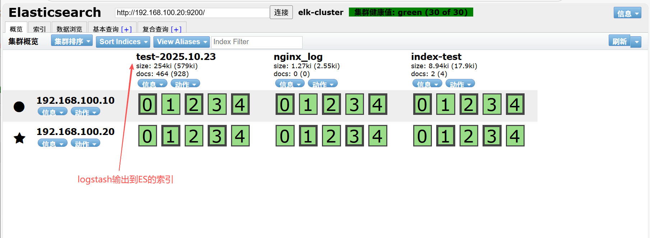Open 信息 dropdown for index test-2025.10.23
Image resolution: width=650 pixels, height=238 pixels.
pos(152,84)
